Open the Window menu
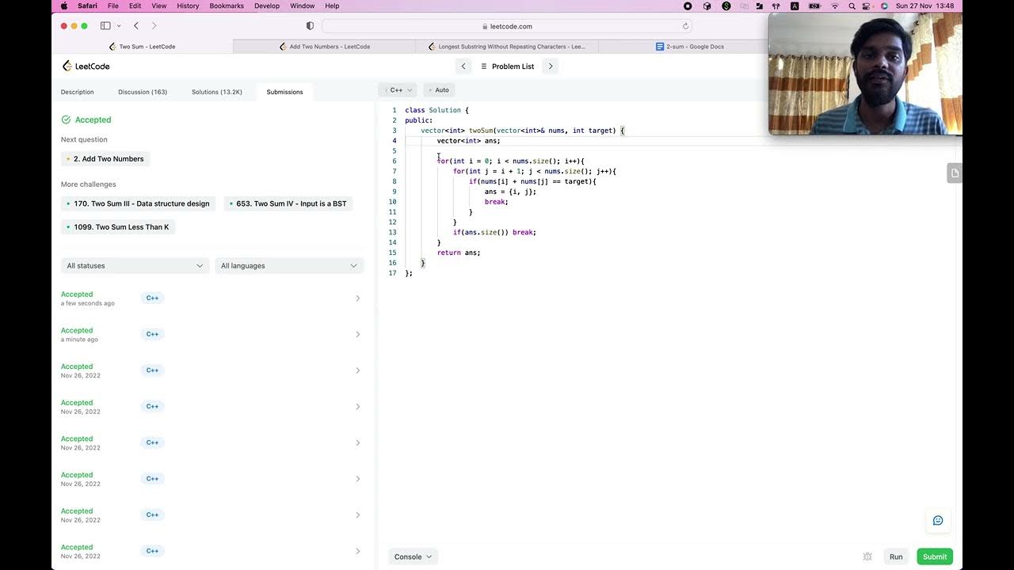The height and width of the screenshot is (570, 1014). (303, 6)
